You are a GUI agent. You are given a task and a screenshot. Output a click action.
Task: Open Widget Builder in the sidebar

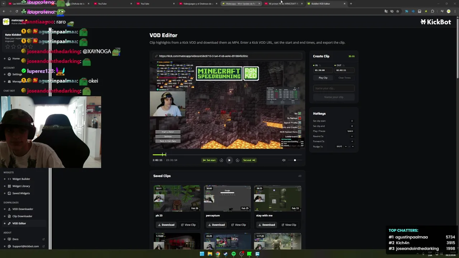click(21, 179)
